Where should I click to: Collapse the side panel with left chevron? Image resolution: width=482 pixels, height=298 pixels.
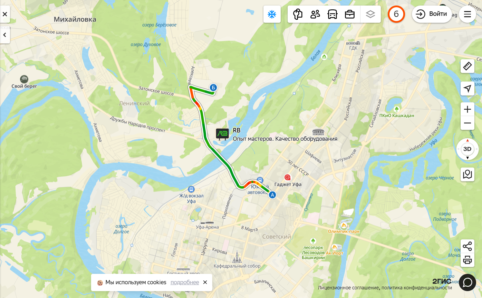pyautogui.click(x=5, y=35)
